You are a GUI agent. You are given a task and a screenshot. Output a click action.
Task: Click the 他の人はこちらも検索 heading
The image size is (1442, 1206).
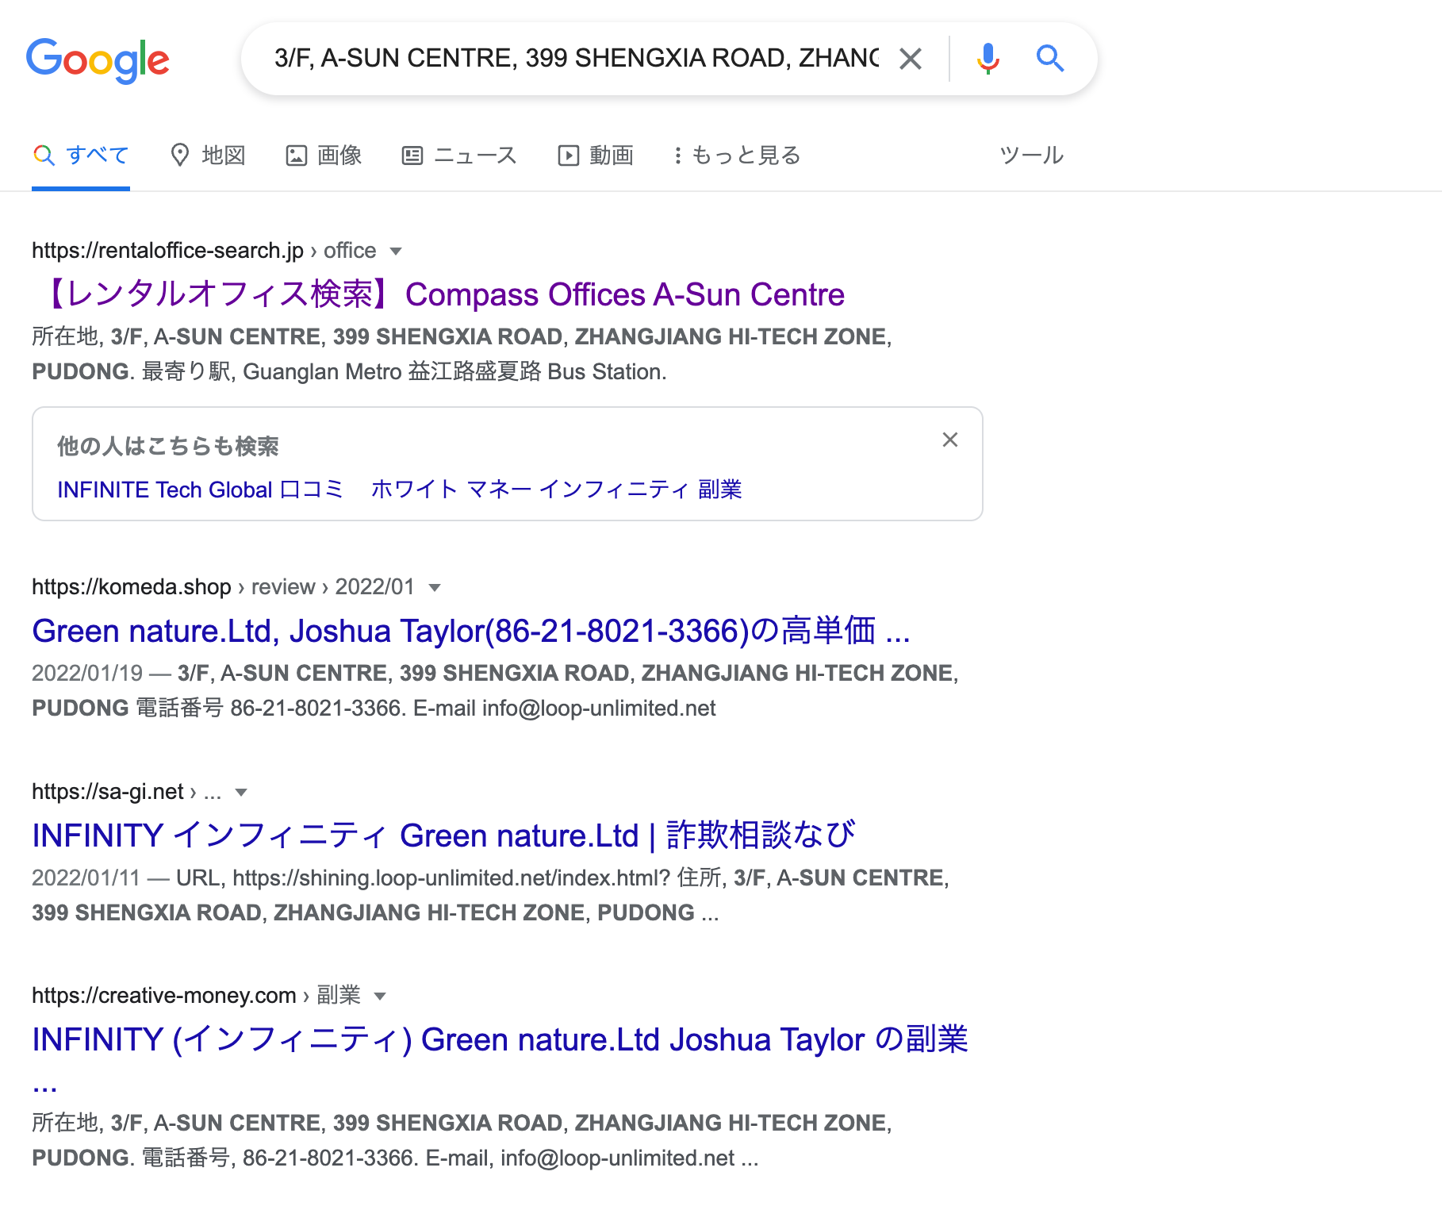(168, 446)
